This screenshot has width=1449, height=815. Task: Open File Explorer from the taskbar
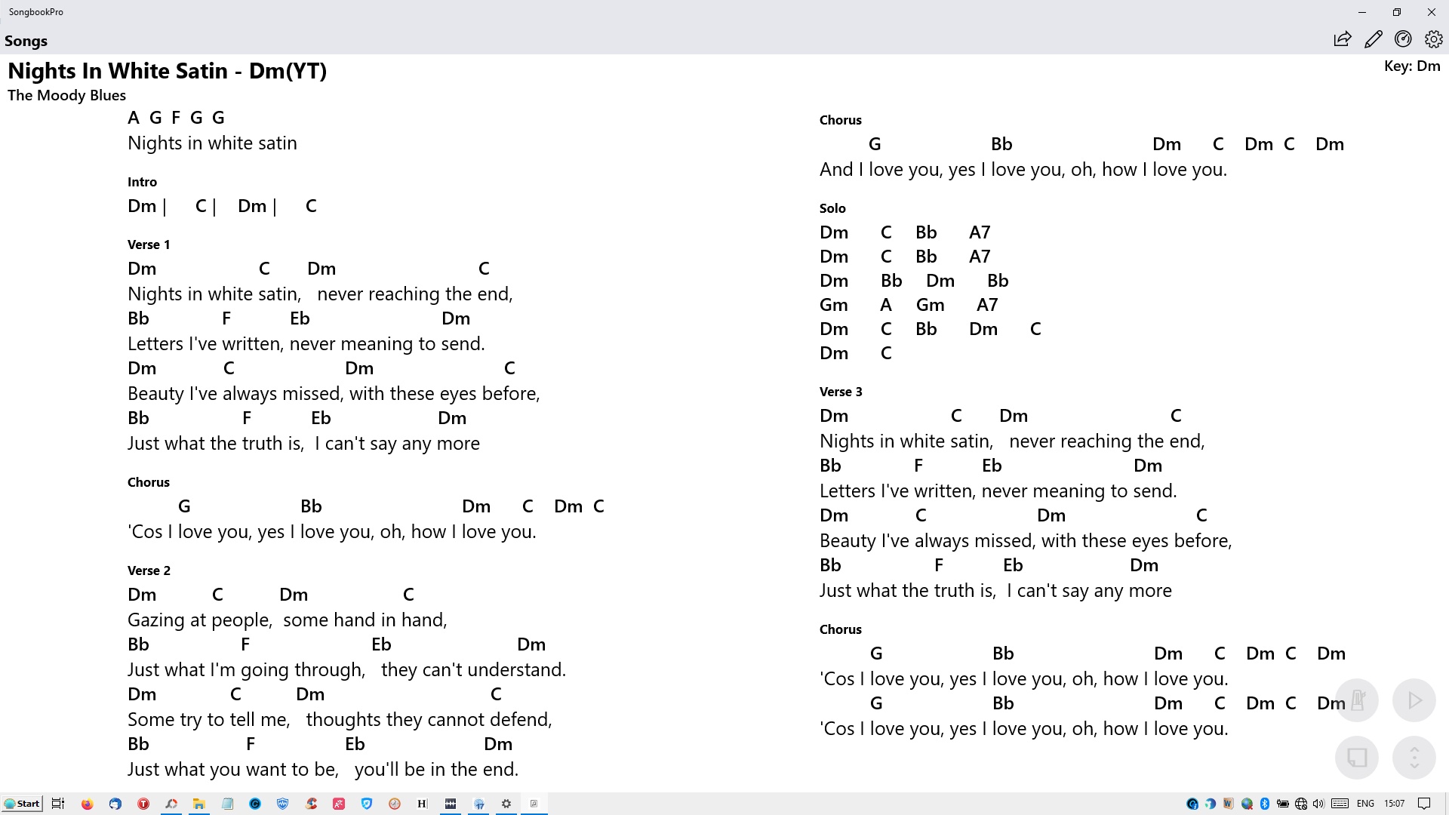pyautogui.click(x=199, y=804)
